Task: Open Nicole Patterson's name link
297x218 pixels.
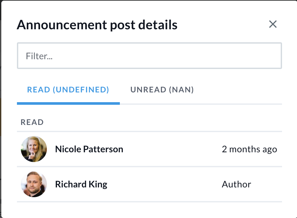Action: tap(89, 149)
